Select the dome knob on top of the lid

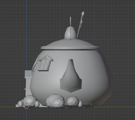71,33
